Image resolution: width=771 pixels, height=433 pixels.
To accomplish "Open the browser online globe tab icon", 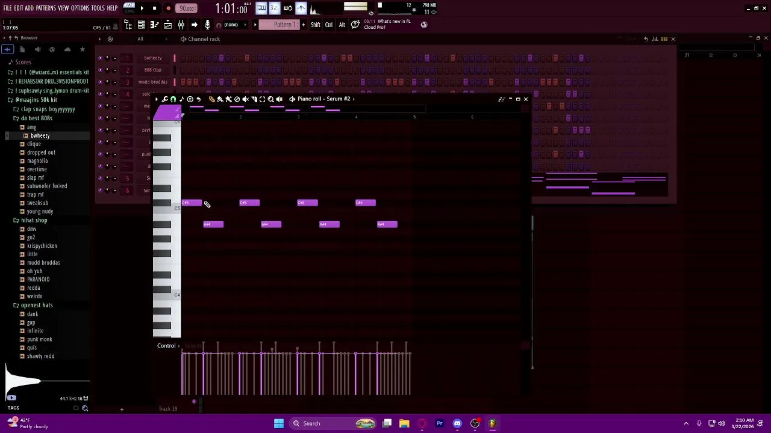I will tap(52, 49).
